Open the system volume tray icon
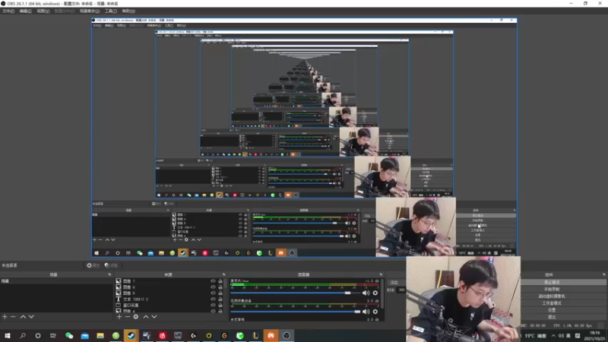The height and width of the screenshot is (342, 608). pos(561,336)
